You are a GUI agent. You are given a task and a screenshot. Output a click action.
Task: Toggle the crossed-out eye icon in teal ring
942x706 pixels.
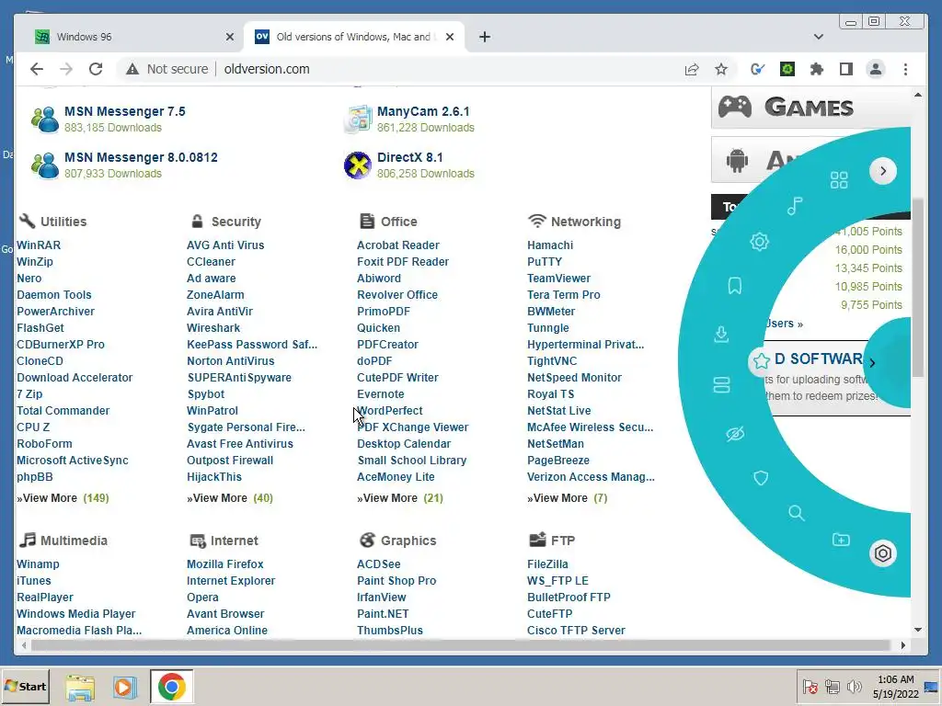tap(735, 434)
